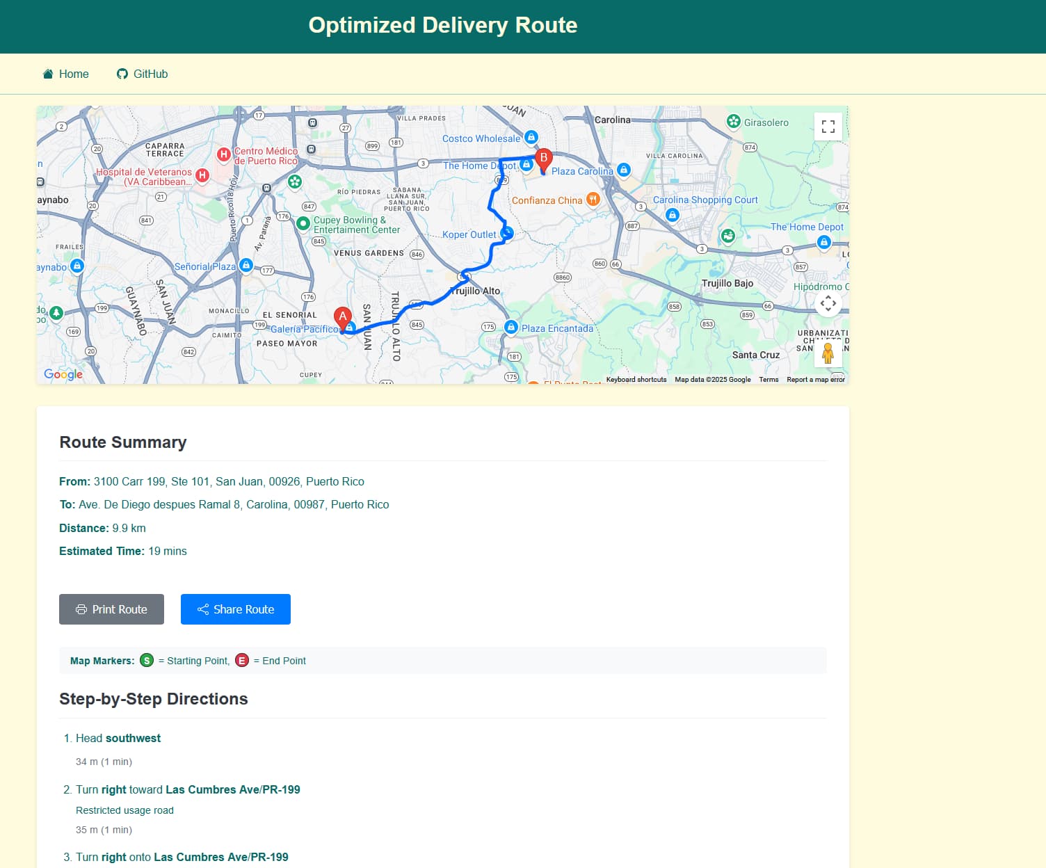Screen dimensions: 1046x868
Task: Click step 3 Turn right onto Las Cumbres
Action: coord(182,857)
